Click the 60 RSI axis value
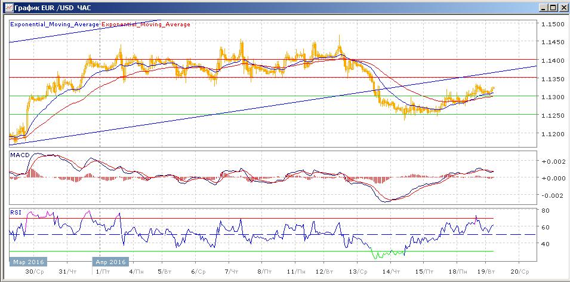Viewport: 570px width, 282px height. coord(544,227)
